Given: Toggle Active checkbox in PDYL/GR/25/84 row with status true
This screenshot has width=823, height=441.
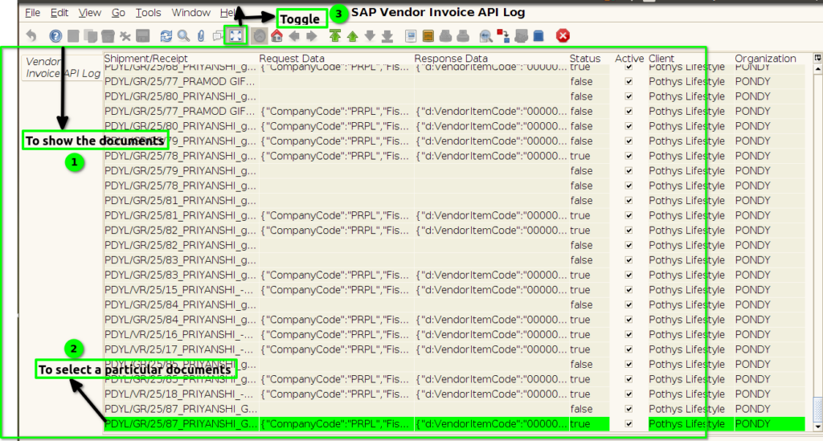Looking at the screenshot, I should [629, 320].
